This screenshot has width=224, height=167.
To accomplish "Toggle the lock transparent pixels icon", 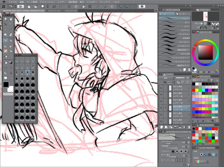I will pyautogui.click(x=178, y=82).
